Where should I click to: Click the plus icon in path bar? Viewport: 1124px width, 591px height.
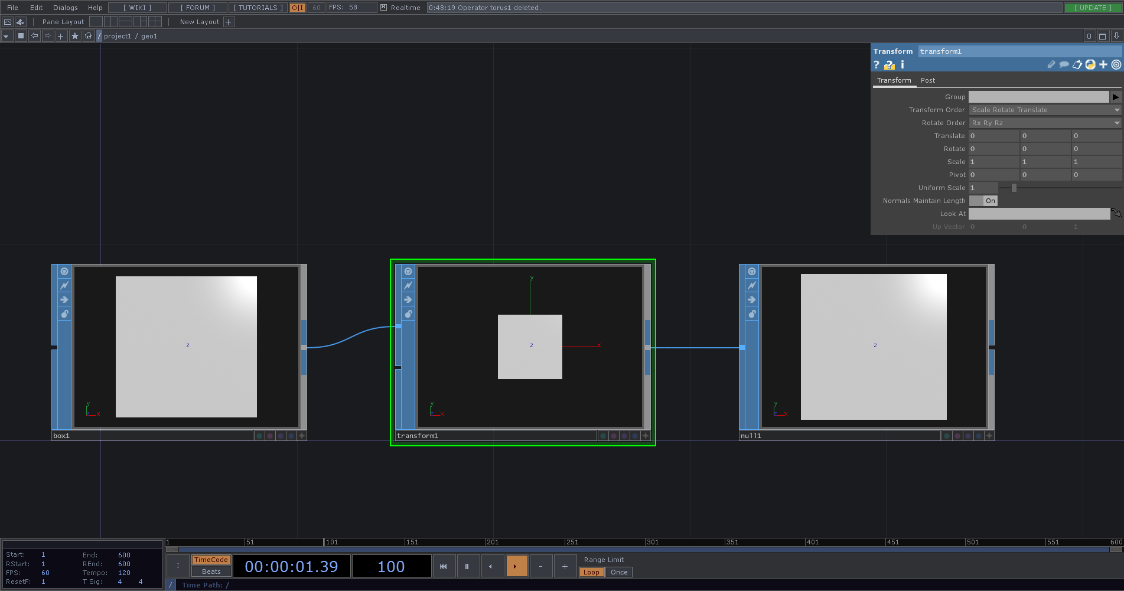pos(61,36)
